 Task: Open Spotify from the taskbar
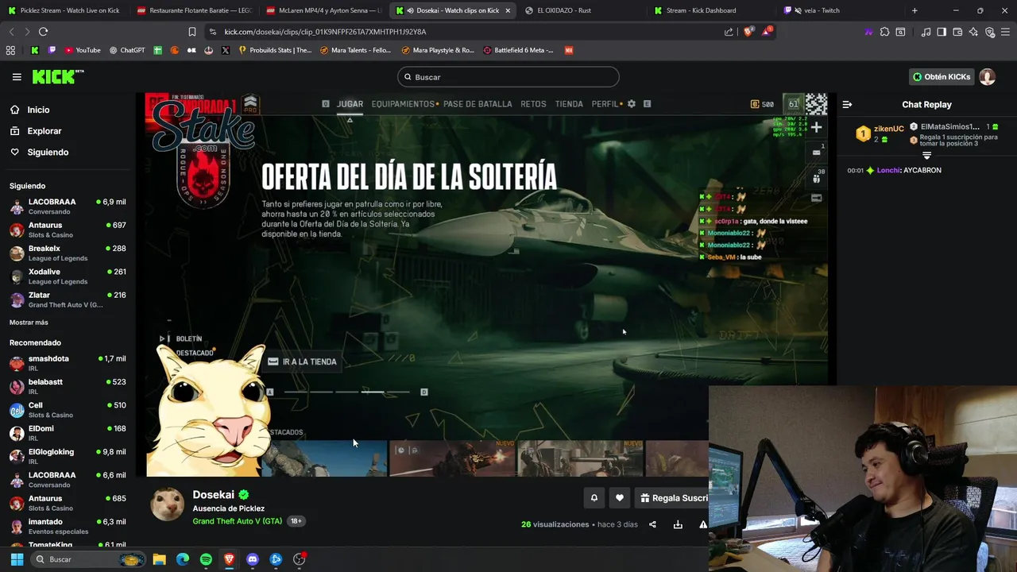[206, 559]
